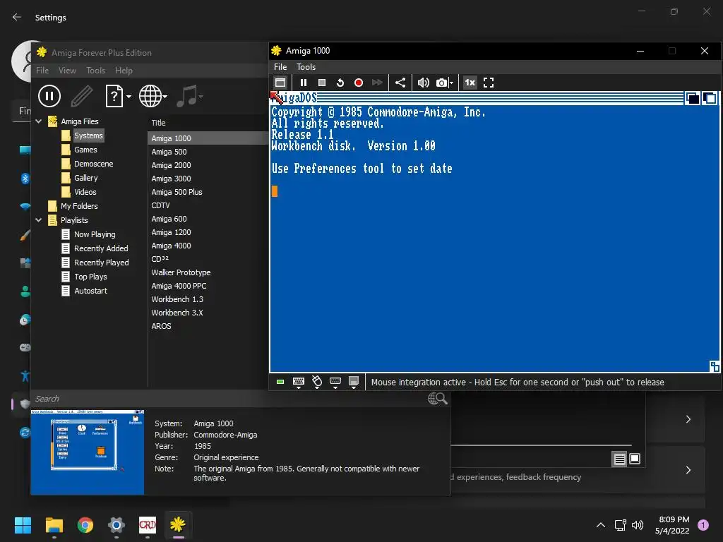Select the Videos folder
This screenshot has height=542, width=723.
85,192
